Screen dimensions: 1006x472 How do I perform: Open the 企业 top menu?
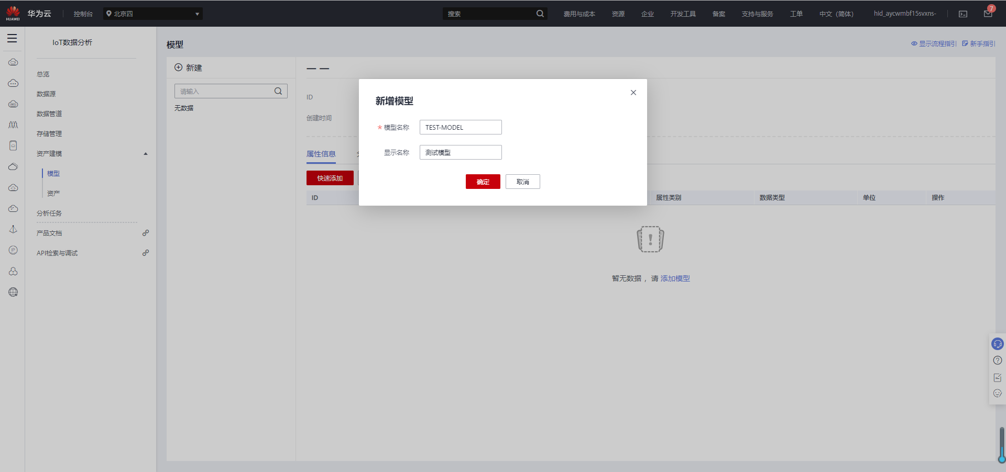coord(648,14)
